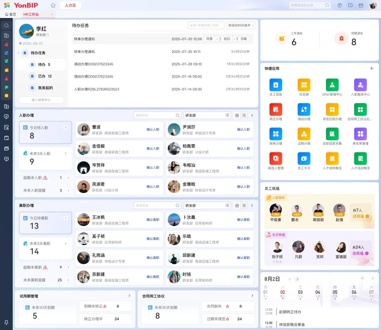The width and height of the screenshot is (381, 330).
Task: Click the home icon in top bar
Action: (x=53, y=5)
